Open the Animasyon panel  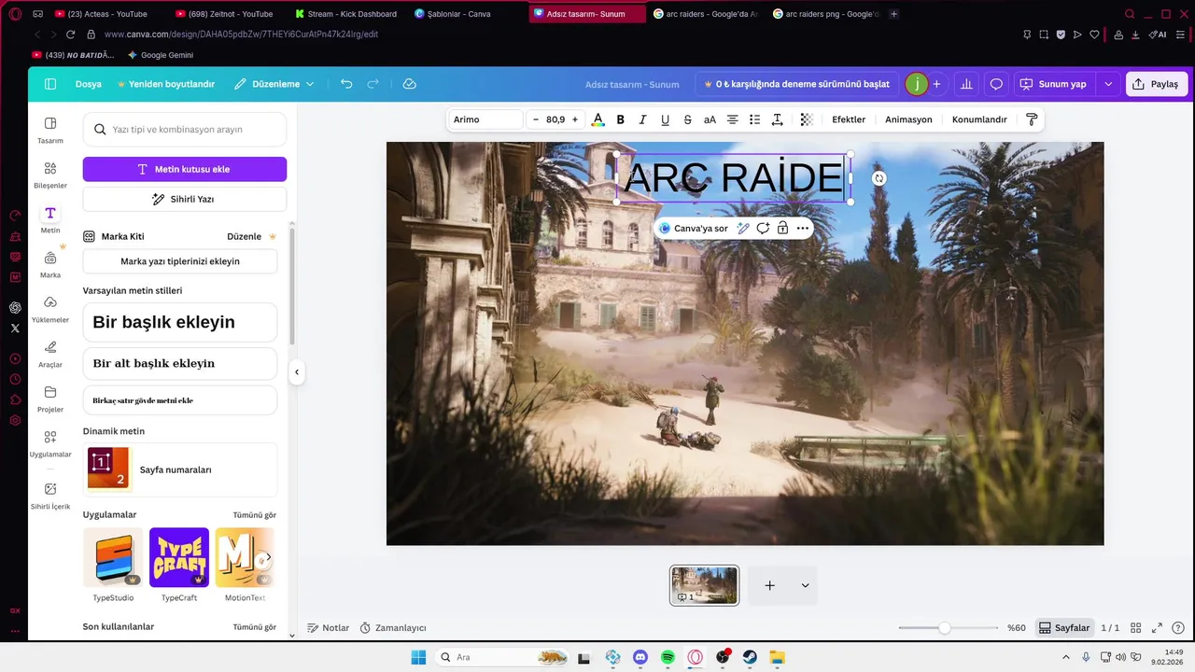(x=908, y=119)
